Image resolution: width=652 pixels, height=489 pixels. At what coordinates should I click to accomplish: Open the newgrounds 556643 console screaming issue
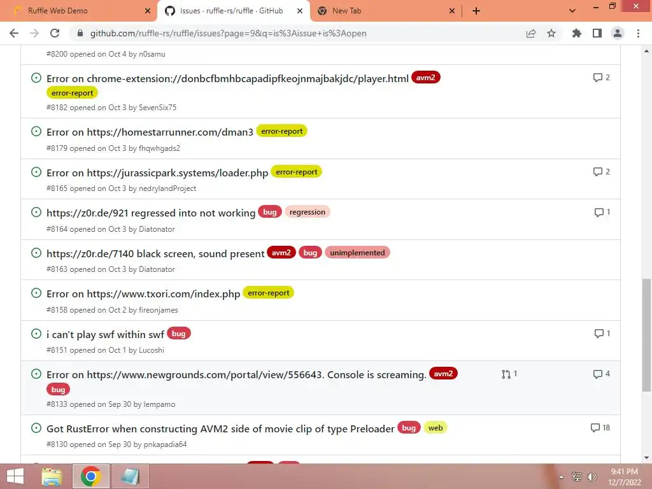[237, 374]
